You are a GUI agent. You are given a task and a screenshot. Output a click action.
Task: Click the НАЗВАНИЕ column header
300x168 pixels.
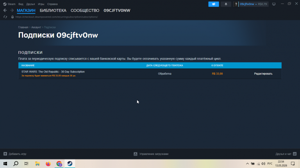click(28, 65)
